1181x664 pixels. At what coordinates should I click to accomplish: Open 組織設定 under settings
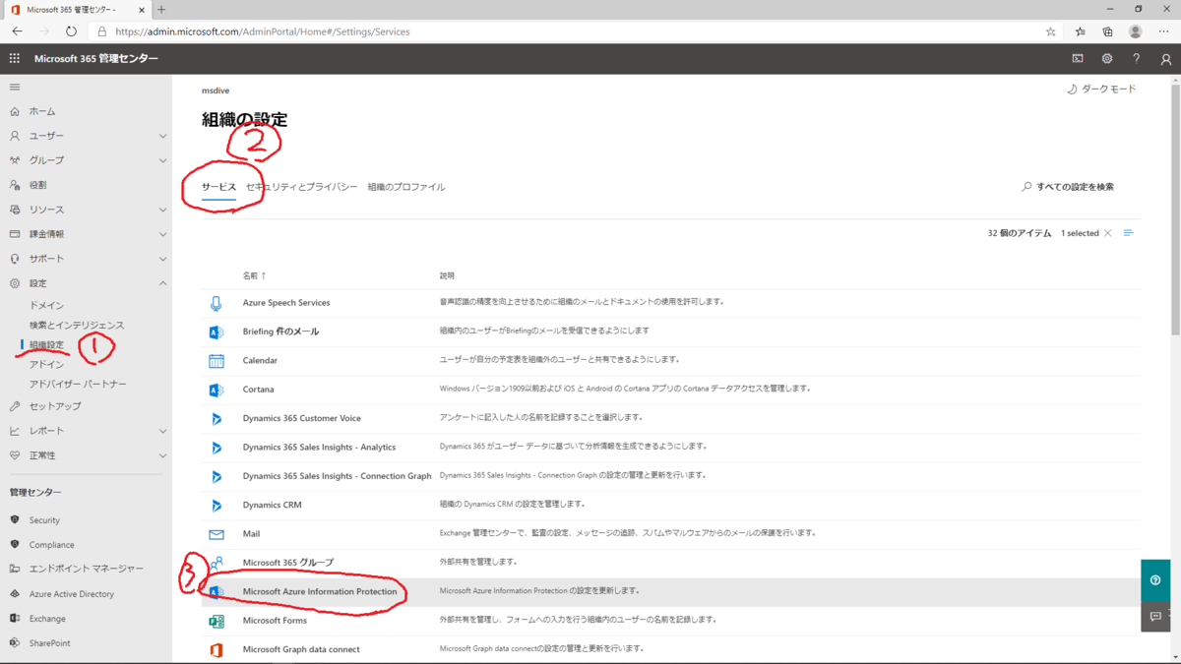pos(46,345)
